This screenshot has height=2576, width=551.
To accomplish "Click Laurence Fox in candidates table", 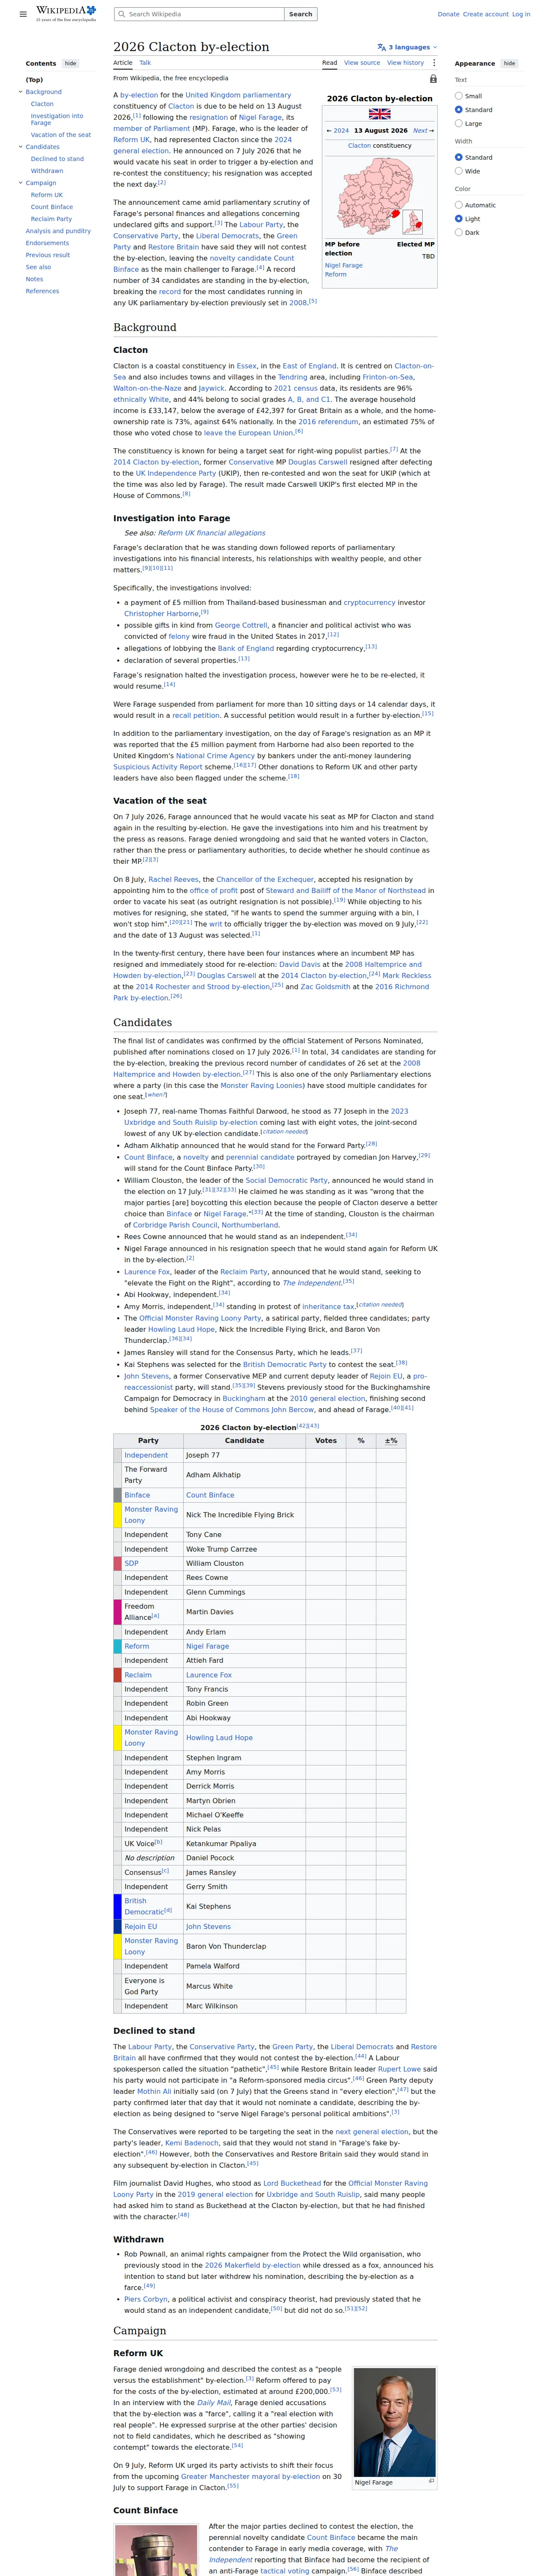I will pos(208,1674).
